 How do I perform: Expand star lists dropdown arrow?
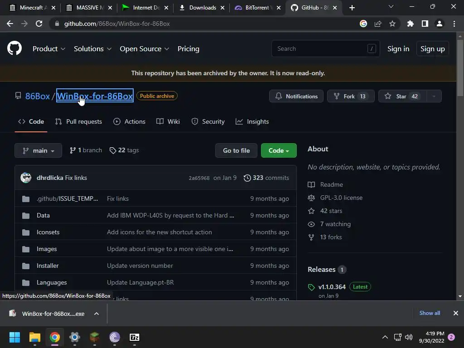(434, 96)
